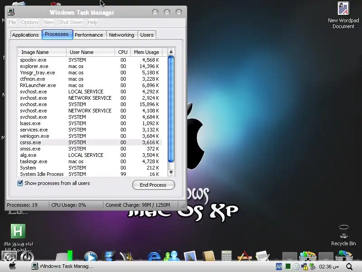Screen dimensions: 362x272
Task: Select the spoolsv.exe process row
Action: [90, 60]
